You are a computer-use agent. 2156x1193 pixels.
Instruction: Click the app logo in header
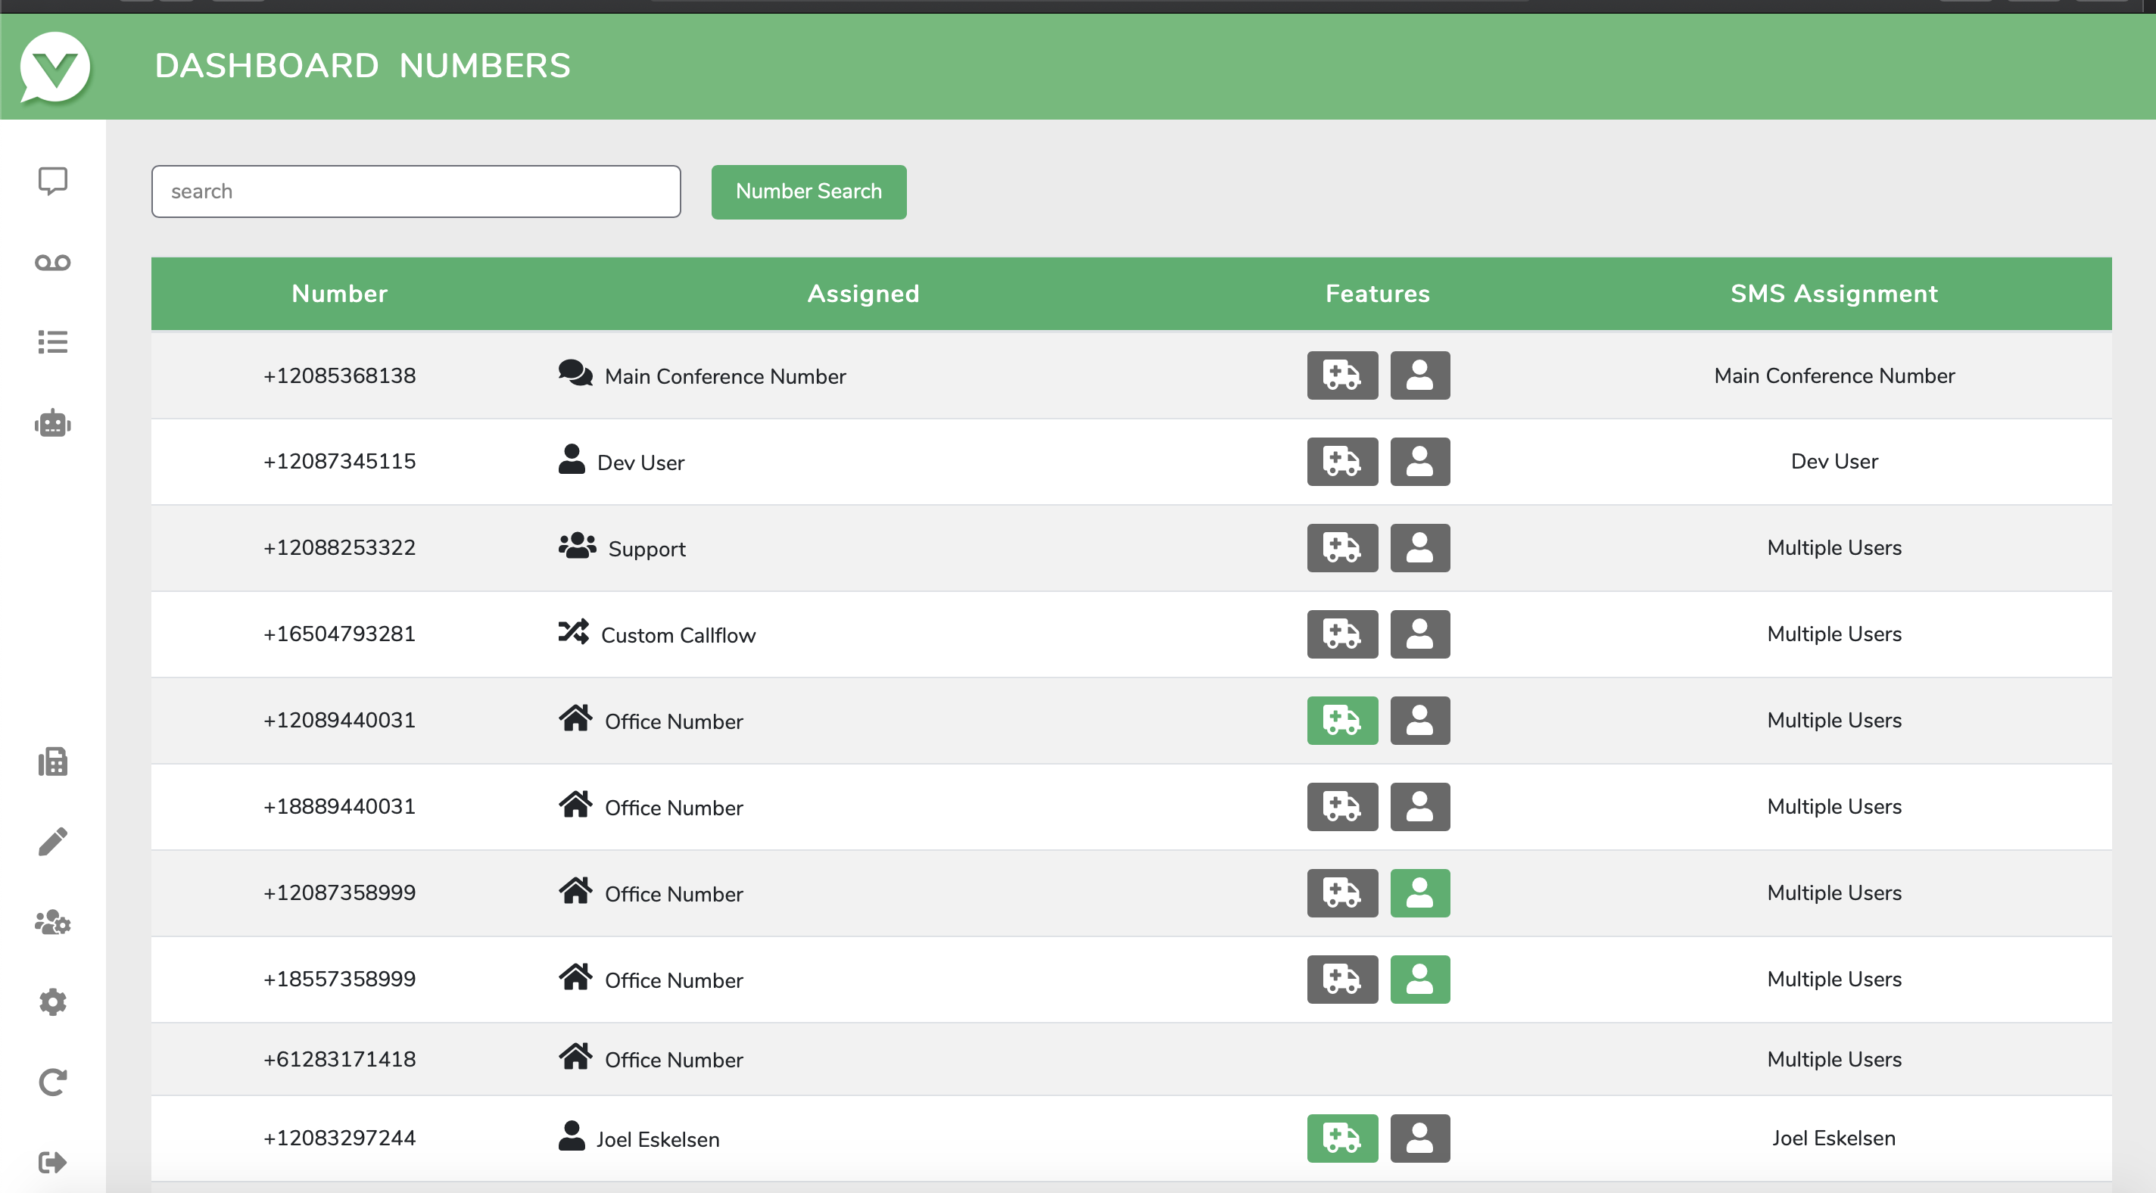[55, 67]
